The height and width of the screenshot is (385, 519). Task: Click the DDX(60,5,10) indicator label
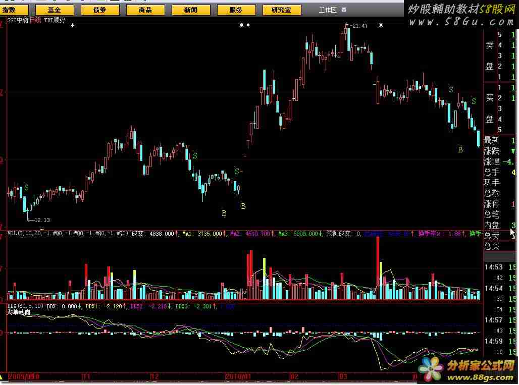25,306
